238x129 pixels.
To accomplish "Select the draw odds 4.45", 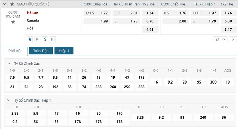I will [x=150, y=30].
